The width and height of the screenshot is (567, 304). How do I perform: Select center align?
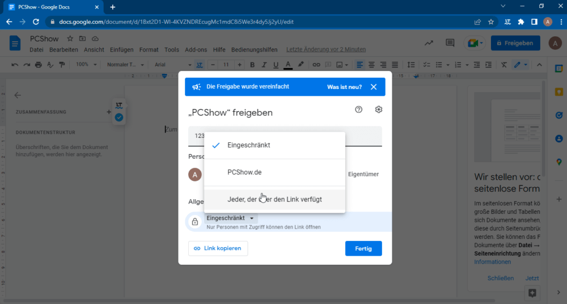coord(371,65)
